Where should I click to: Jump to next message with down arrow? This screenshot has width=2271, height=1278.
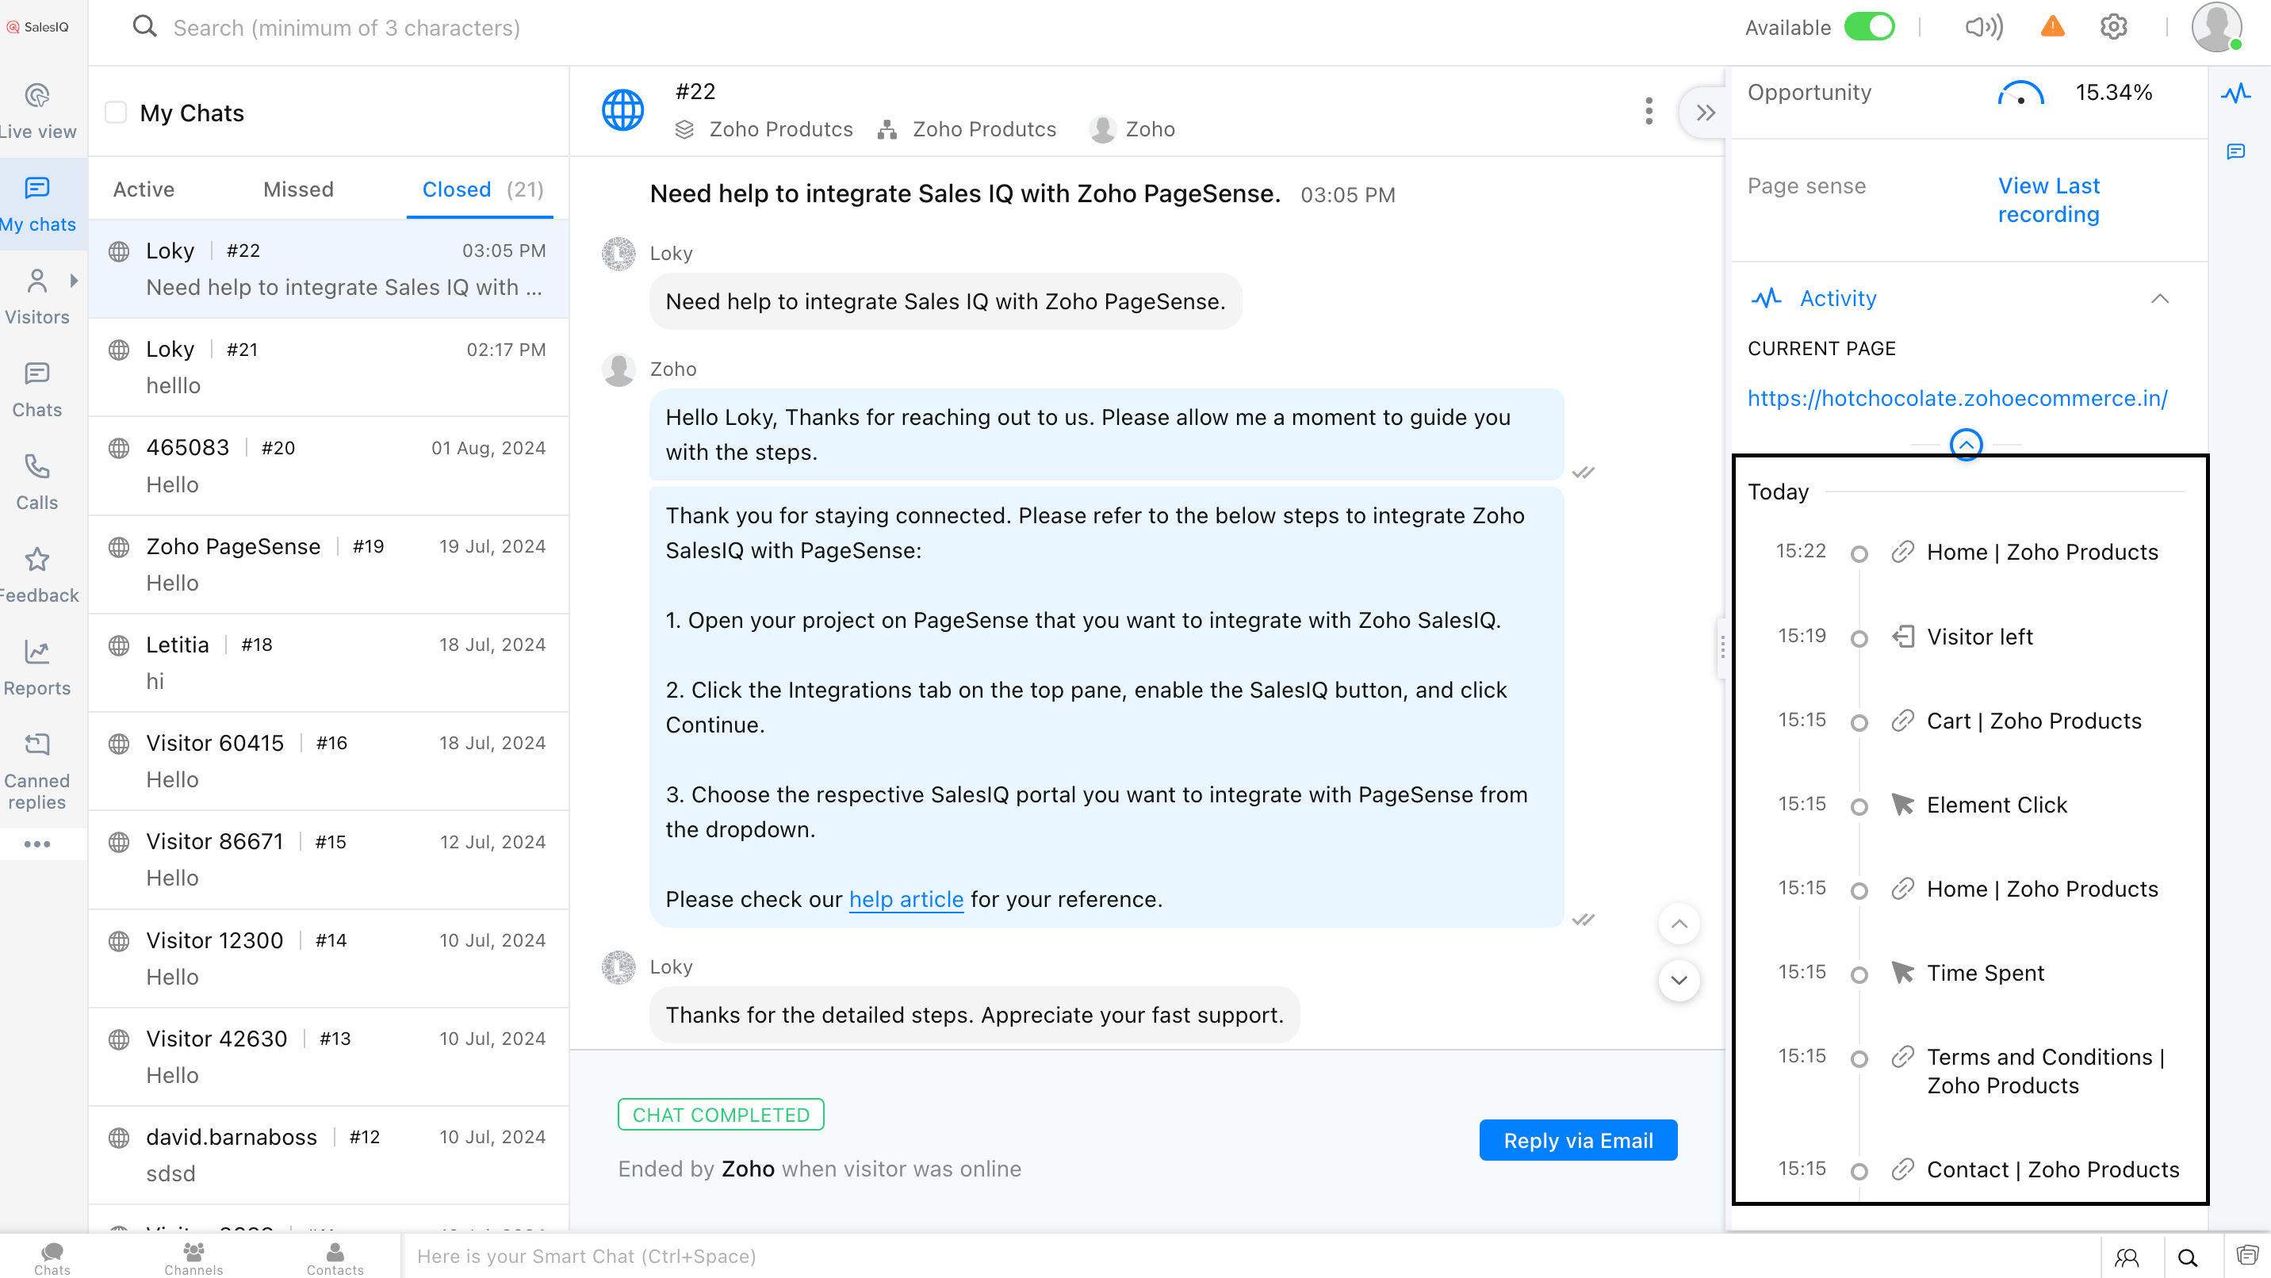click(1679, 980)
